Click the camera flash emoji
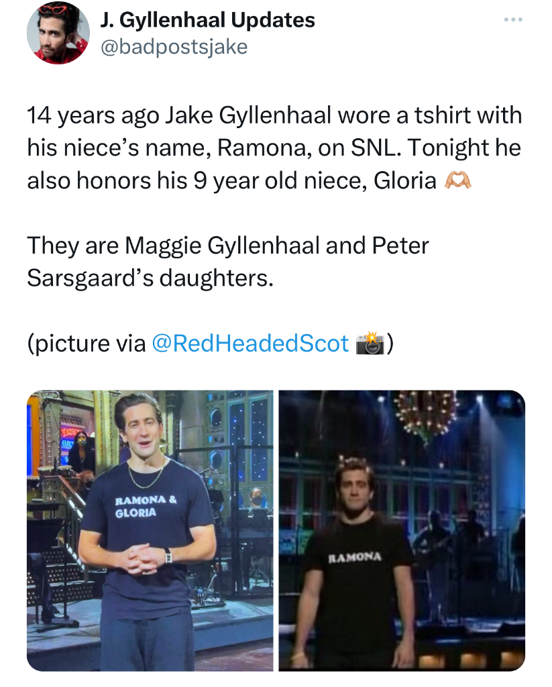The image size is (552, 687). coord(371,343)
